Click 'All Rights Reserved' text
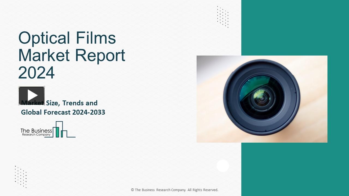The height and width of the screenshot is (196, 349). click(203, 190)
